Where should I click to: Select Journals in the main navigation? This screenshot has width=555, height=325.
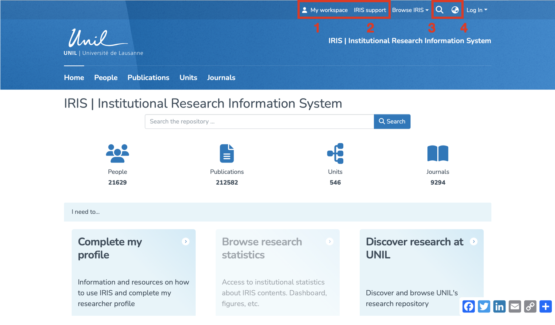point(221,78)
